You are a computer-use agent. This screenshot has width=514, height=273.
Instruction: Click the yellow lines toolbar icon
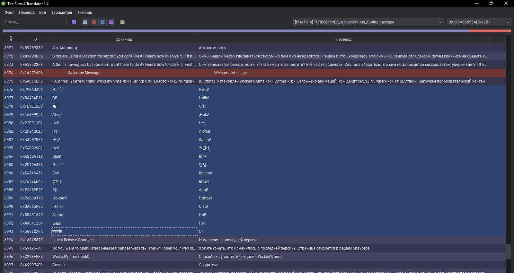[x=122, y=22]
